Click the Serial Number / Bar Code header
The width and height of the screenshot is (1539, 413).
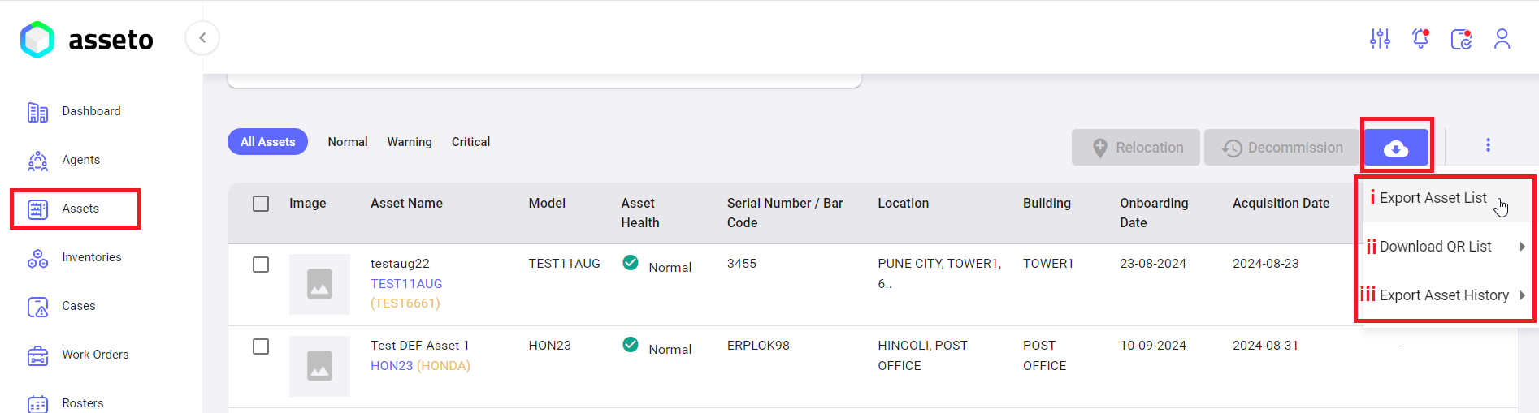[x=785, y=213]
